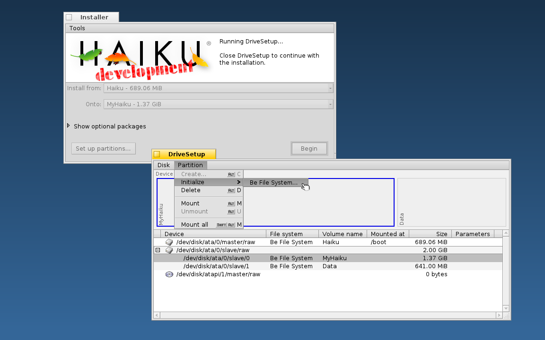The image size is (545, 340).
Task: Click the master/raw hard disk icon
Action: [x=169, y=242]
